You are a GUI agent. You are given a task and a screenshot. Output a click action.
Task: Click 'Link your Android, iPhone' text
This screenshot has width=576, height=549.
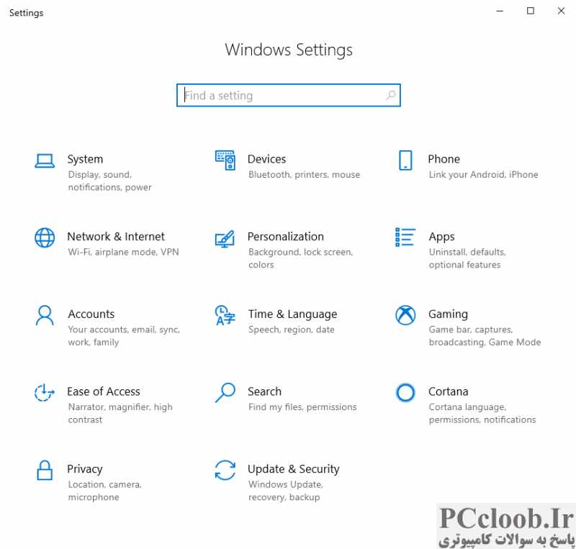(483, 175)
